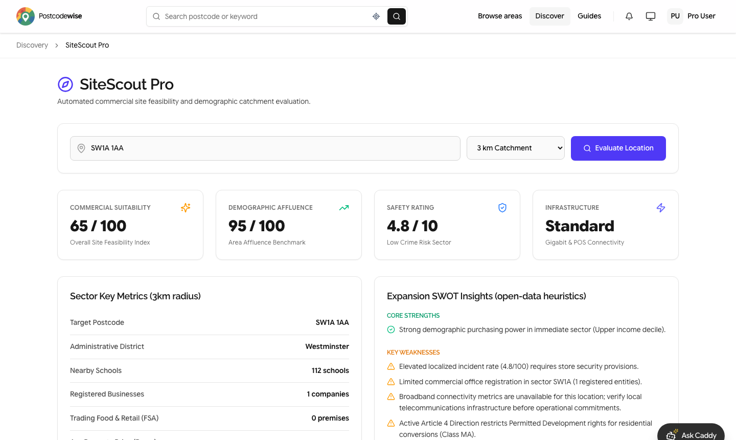Click Gigabit & POS Connectivity caption
This screenshot has height=440, width=736.
click(x=585, y=243)
